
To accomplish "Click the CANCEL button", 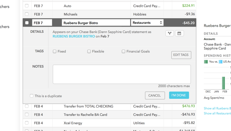I will [x=155, y=95].
